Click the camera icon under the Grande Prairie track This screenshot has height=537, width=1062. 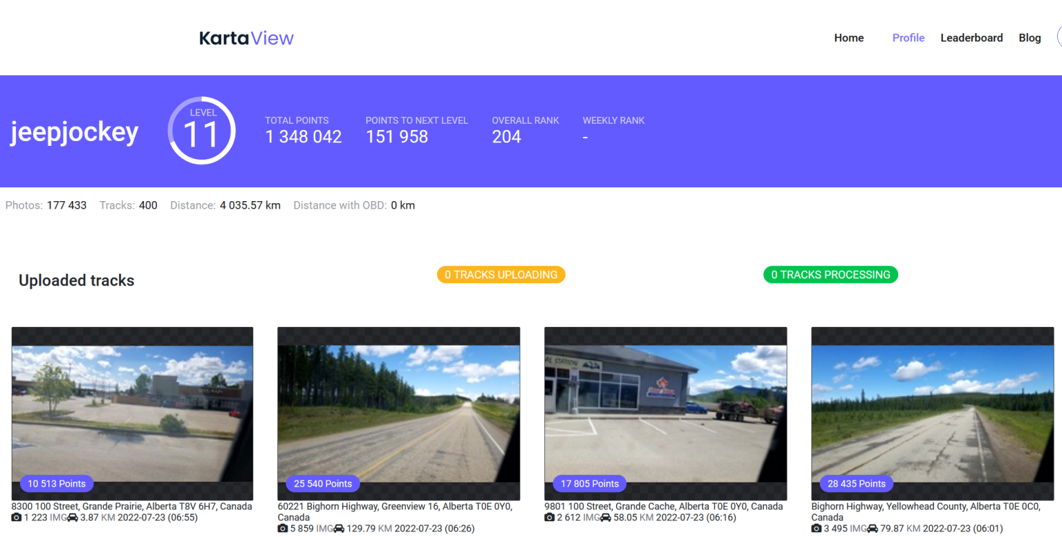tap(17, 517)
